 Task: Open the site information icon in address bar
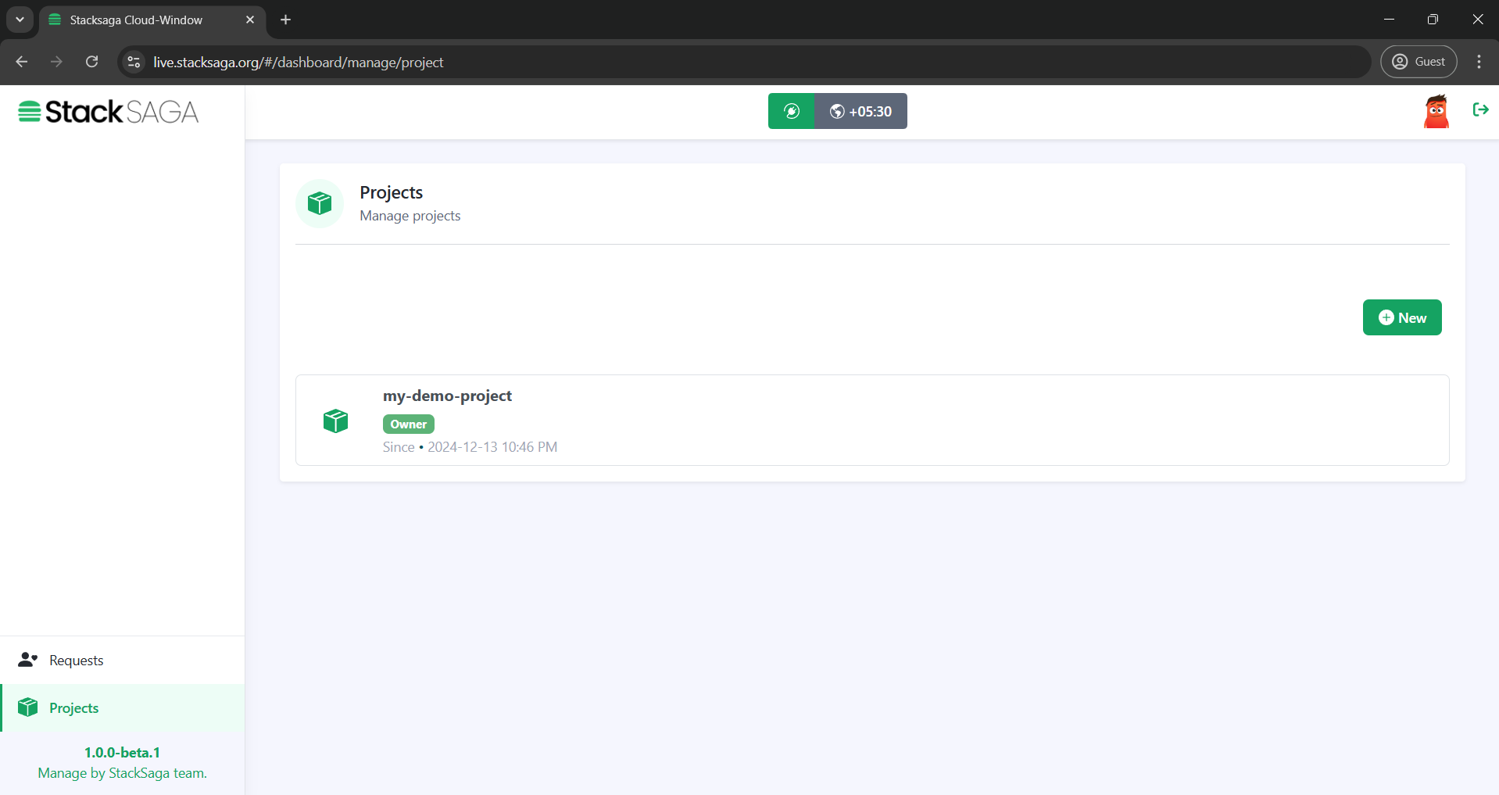(134, 62)
